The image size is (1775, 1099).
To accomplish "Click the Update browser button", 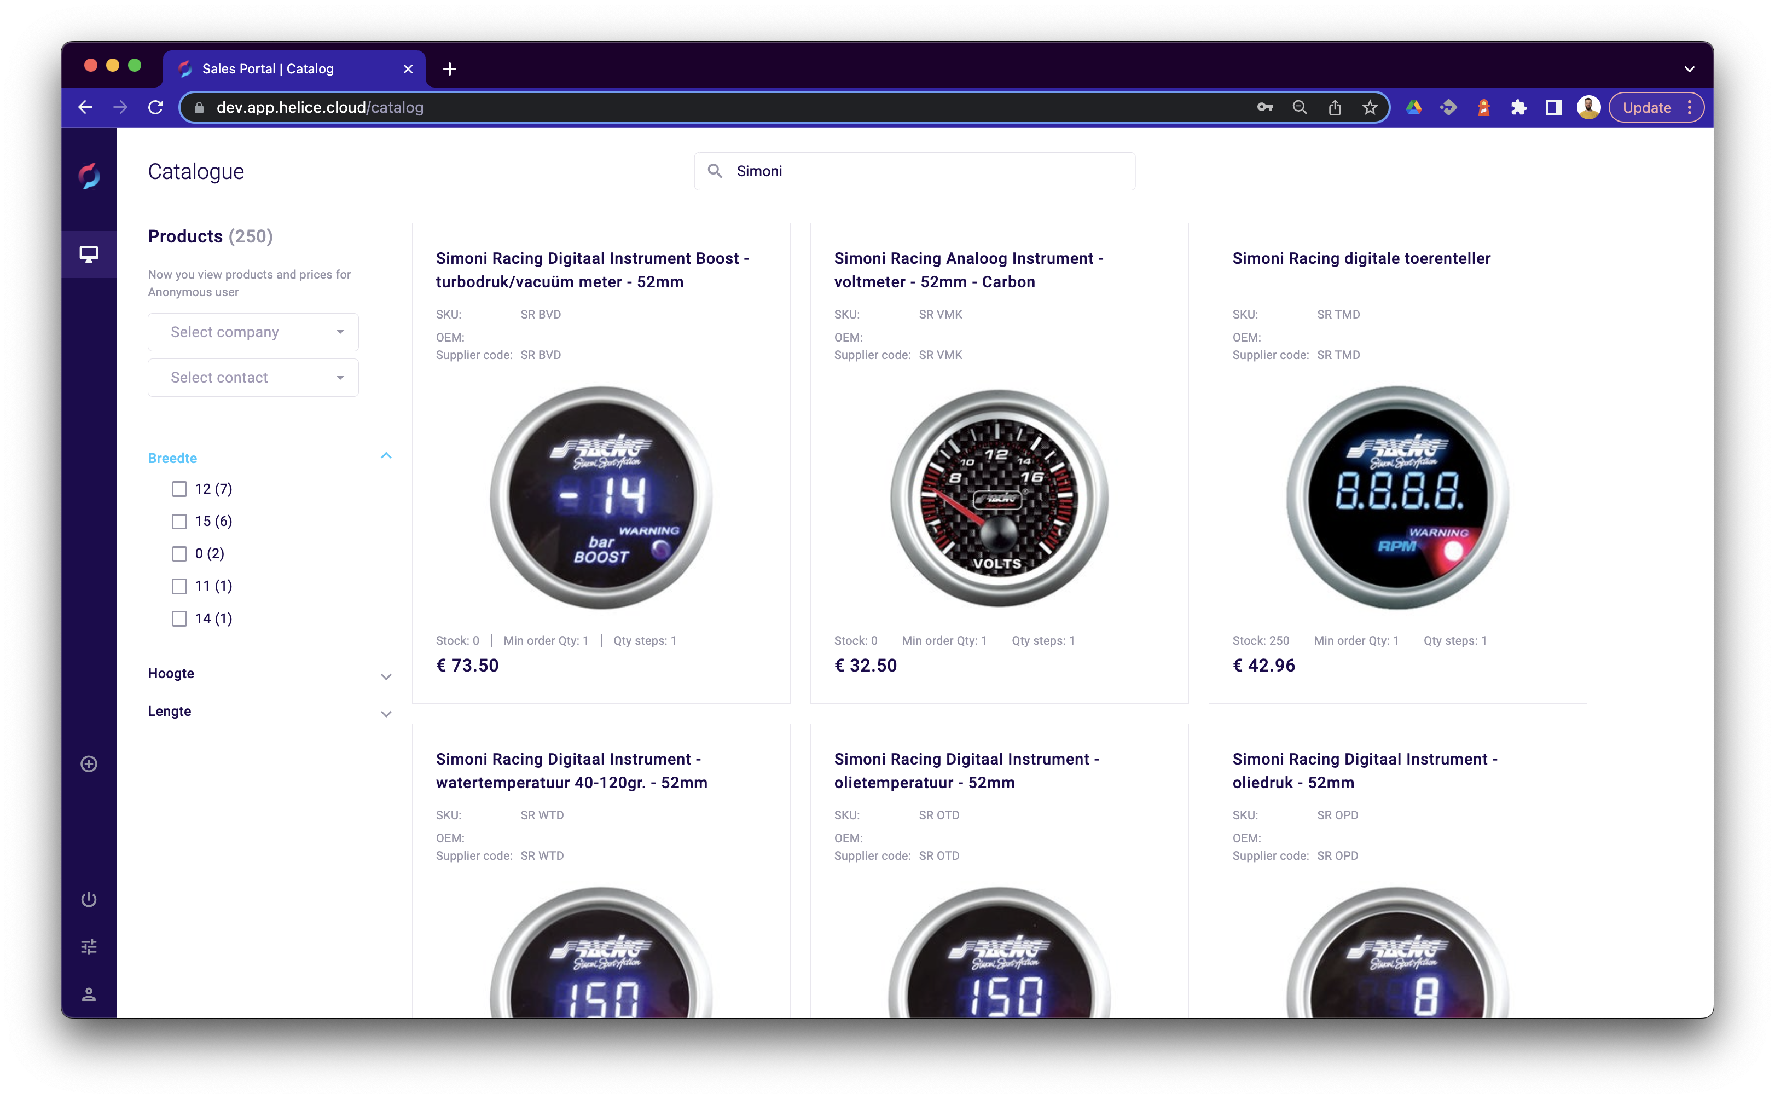I will [1646, 108].
